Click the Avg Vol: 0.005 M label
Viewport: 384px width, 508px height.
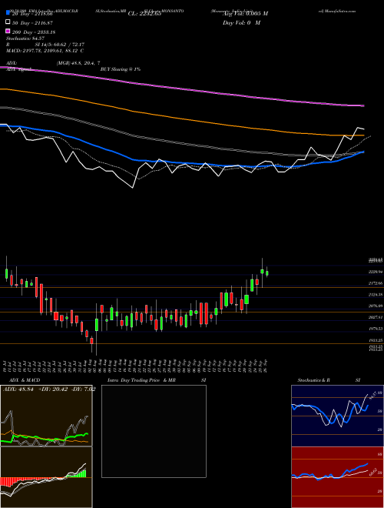tap(245, 14)
